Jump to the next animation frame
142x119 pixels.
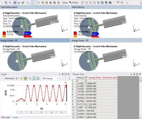30,78
